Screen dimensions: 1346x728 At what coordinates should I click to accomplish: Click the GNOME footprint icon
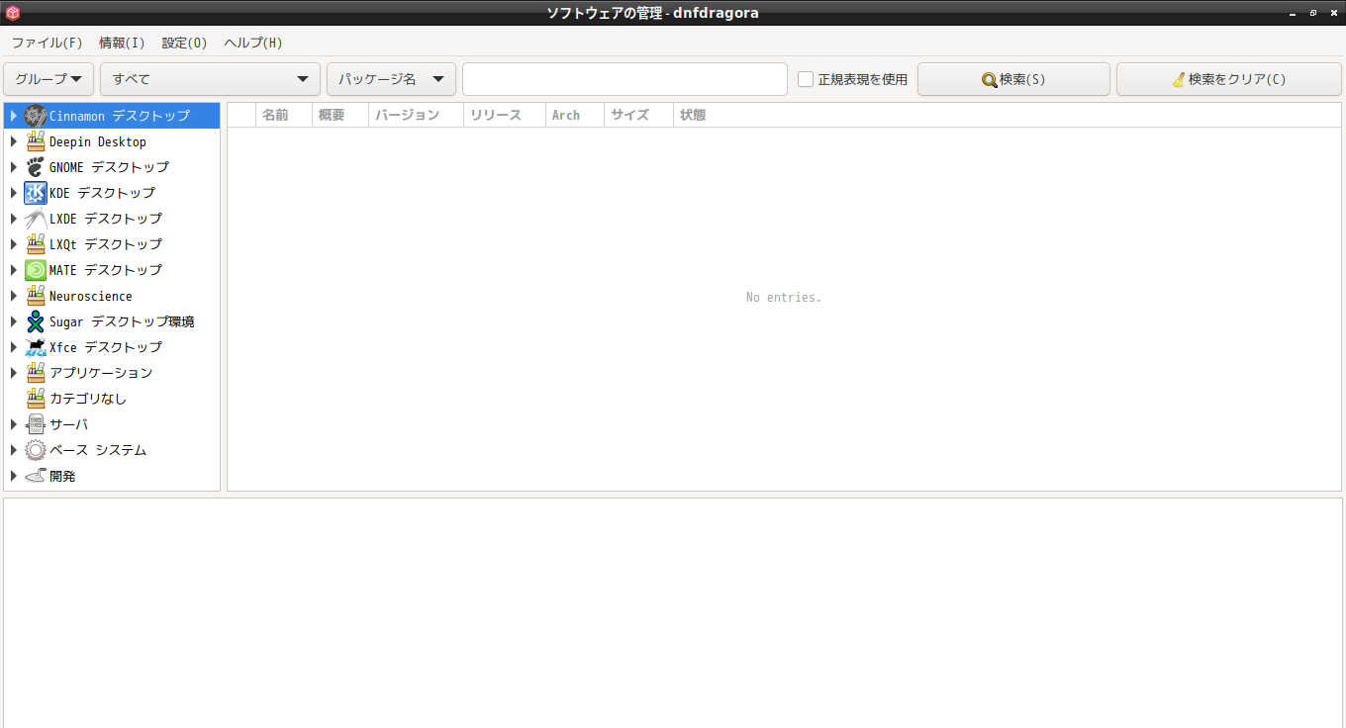point(36,167)
